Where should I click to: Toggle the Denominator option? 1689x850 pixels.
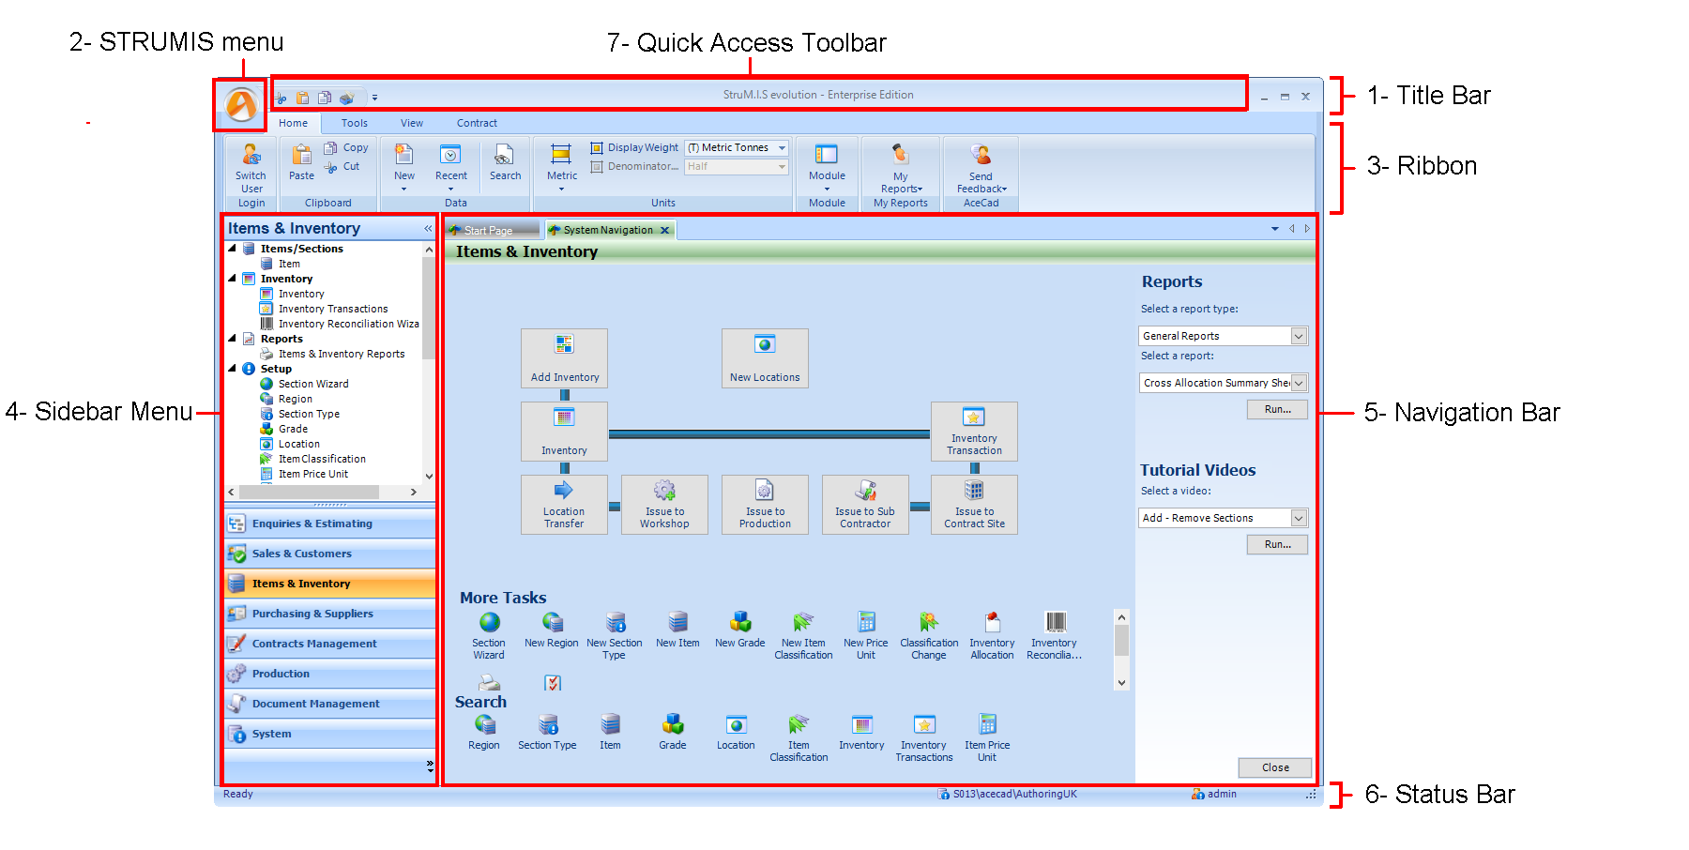(x=634, y=166)
